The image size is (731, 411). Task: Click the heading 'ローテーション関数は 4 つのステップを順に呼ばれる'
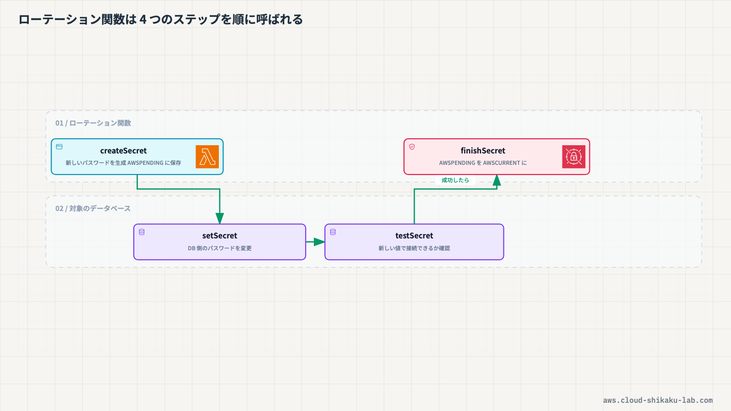tap(160, 20)
